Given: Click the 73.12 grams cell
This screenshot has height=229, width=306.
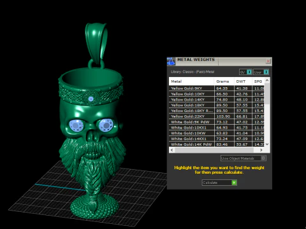Looking at the screenshot, I should [x=224, y=122].
